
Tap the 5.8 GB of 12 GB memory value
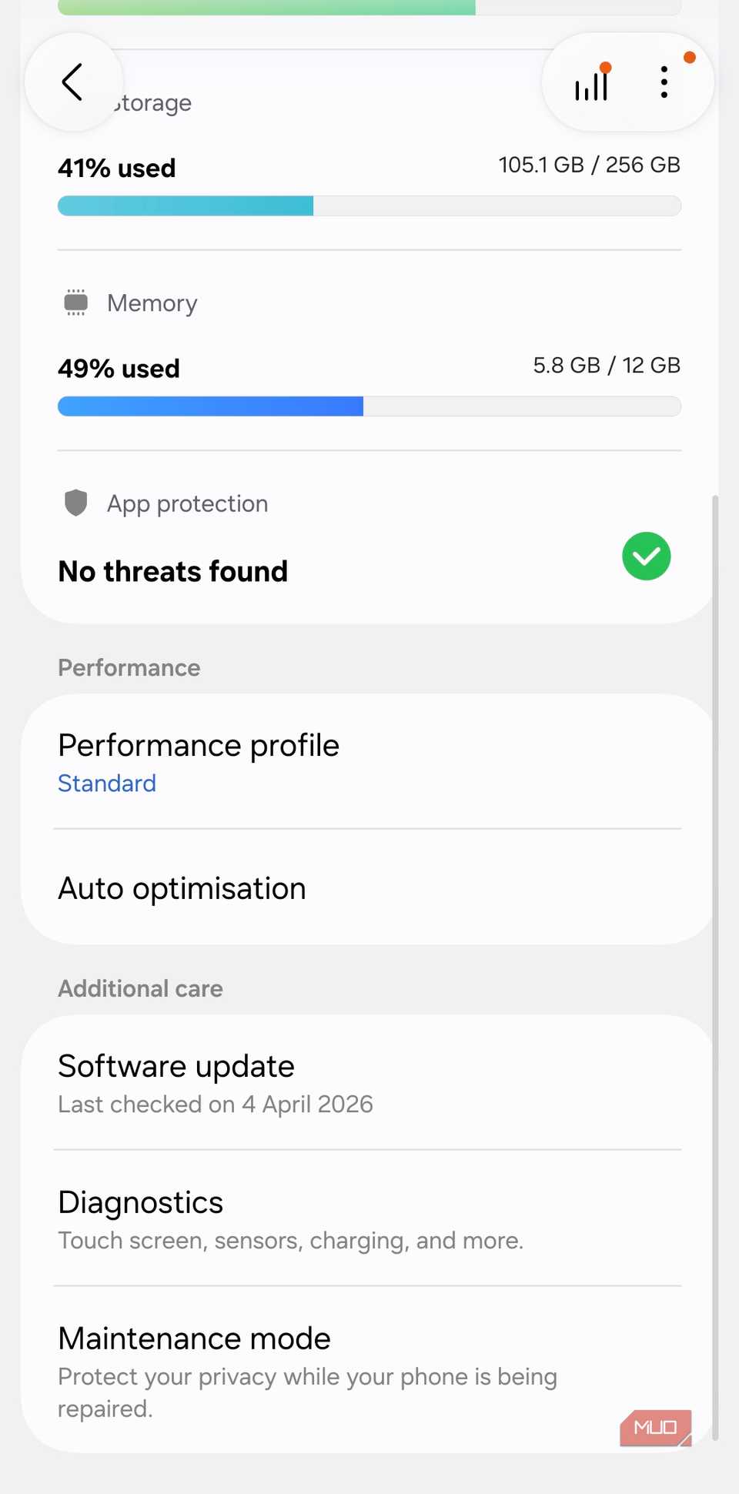coord(606,365)
